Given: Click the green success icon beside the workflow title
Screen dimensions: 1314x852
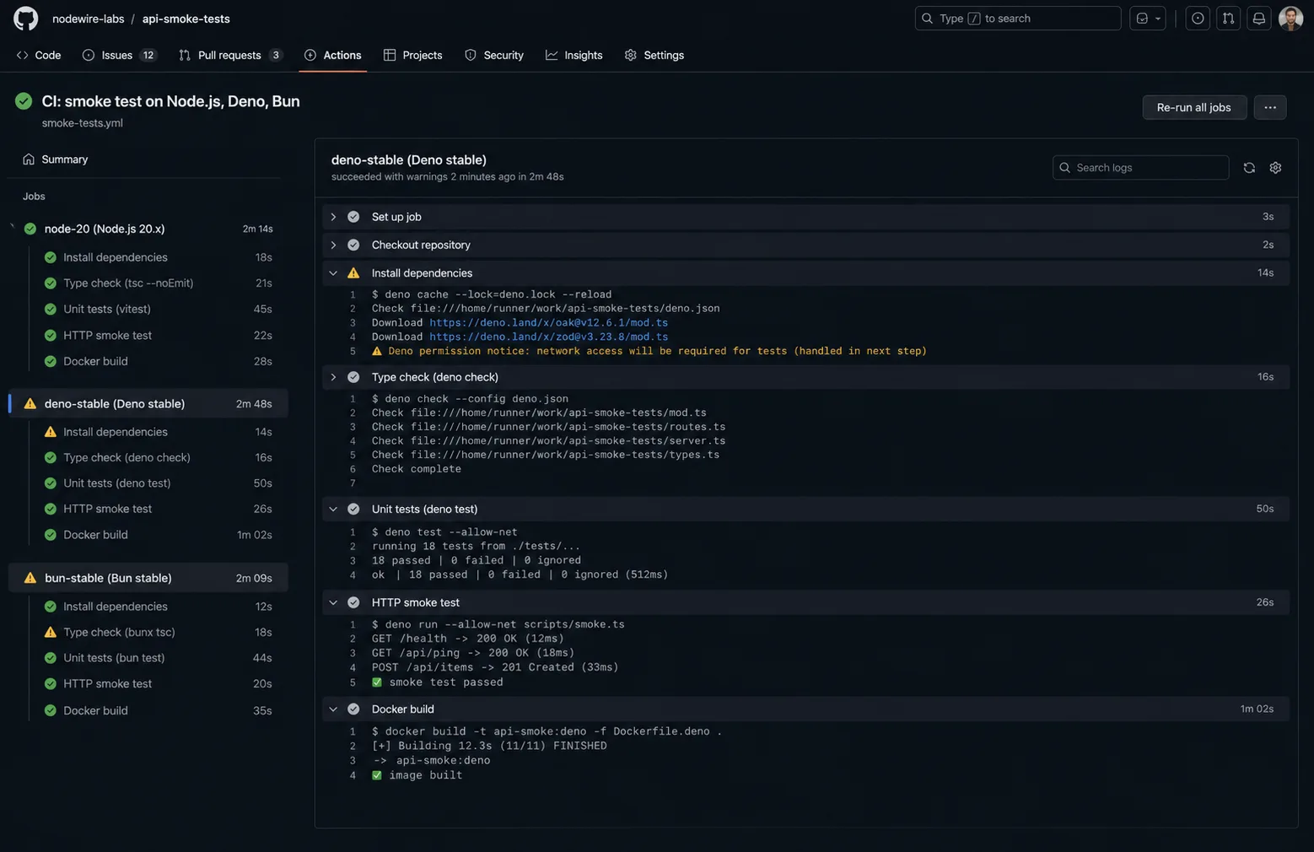Looking at the screenshot, I should [24, 101].
